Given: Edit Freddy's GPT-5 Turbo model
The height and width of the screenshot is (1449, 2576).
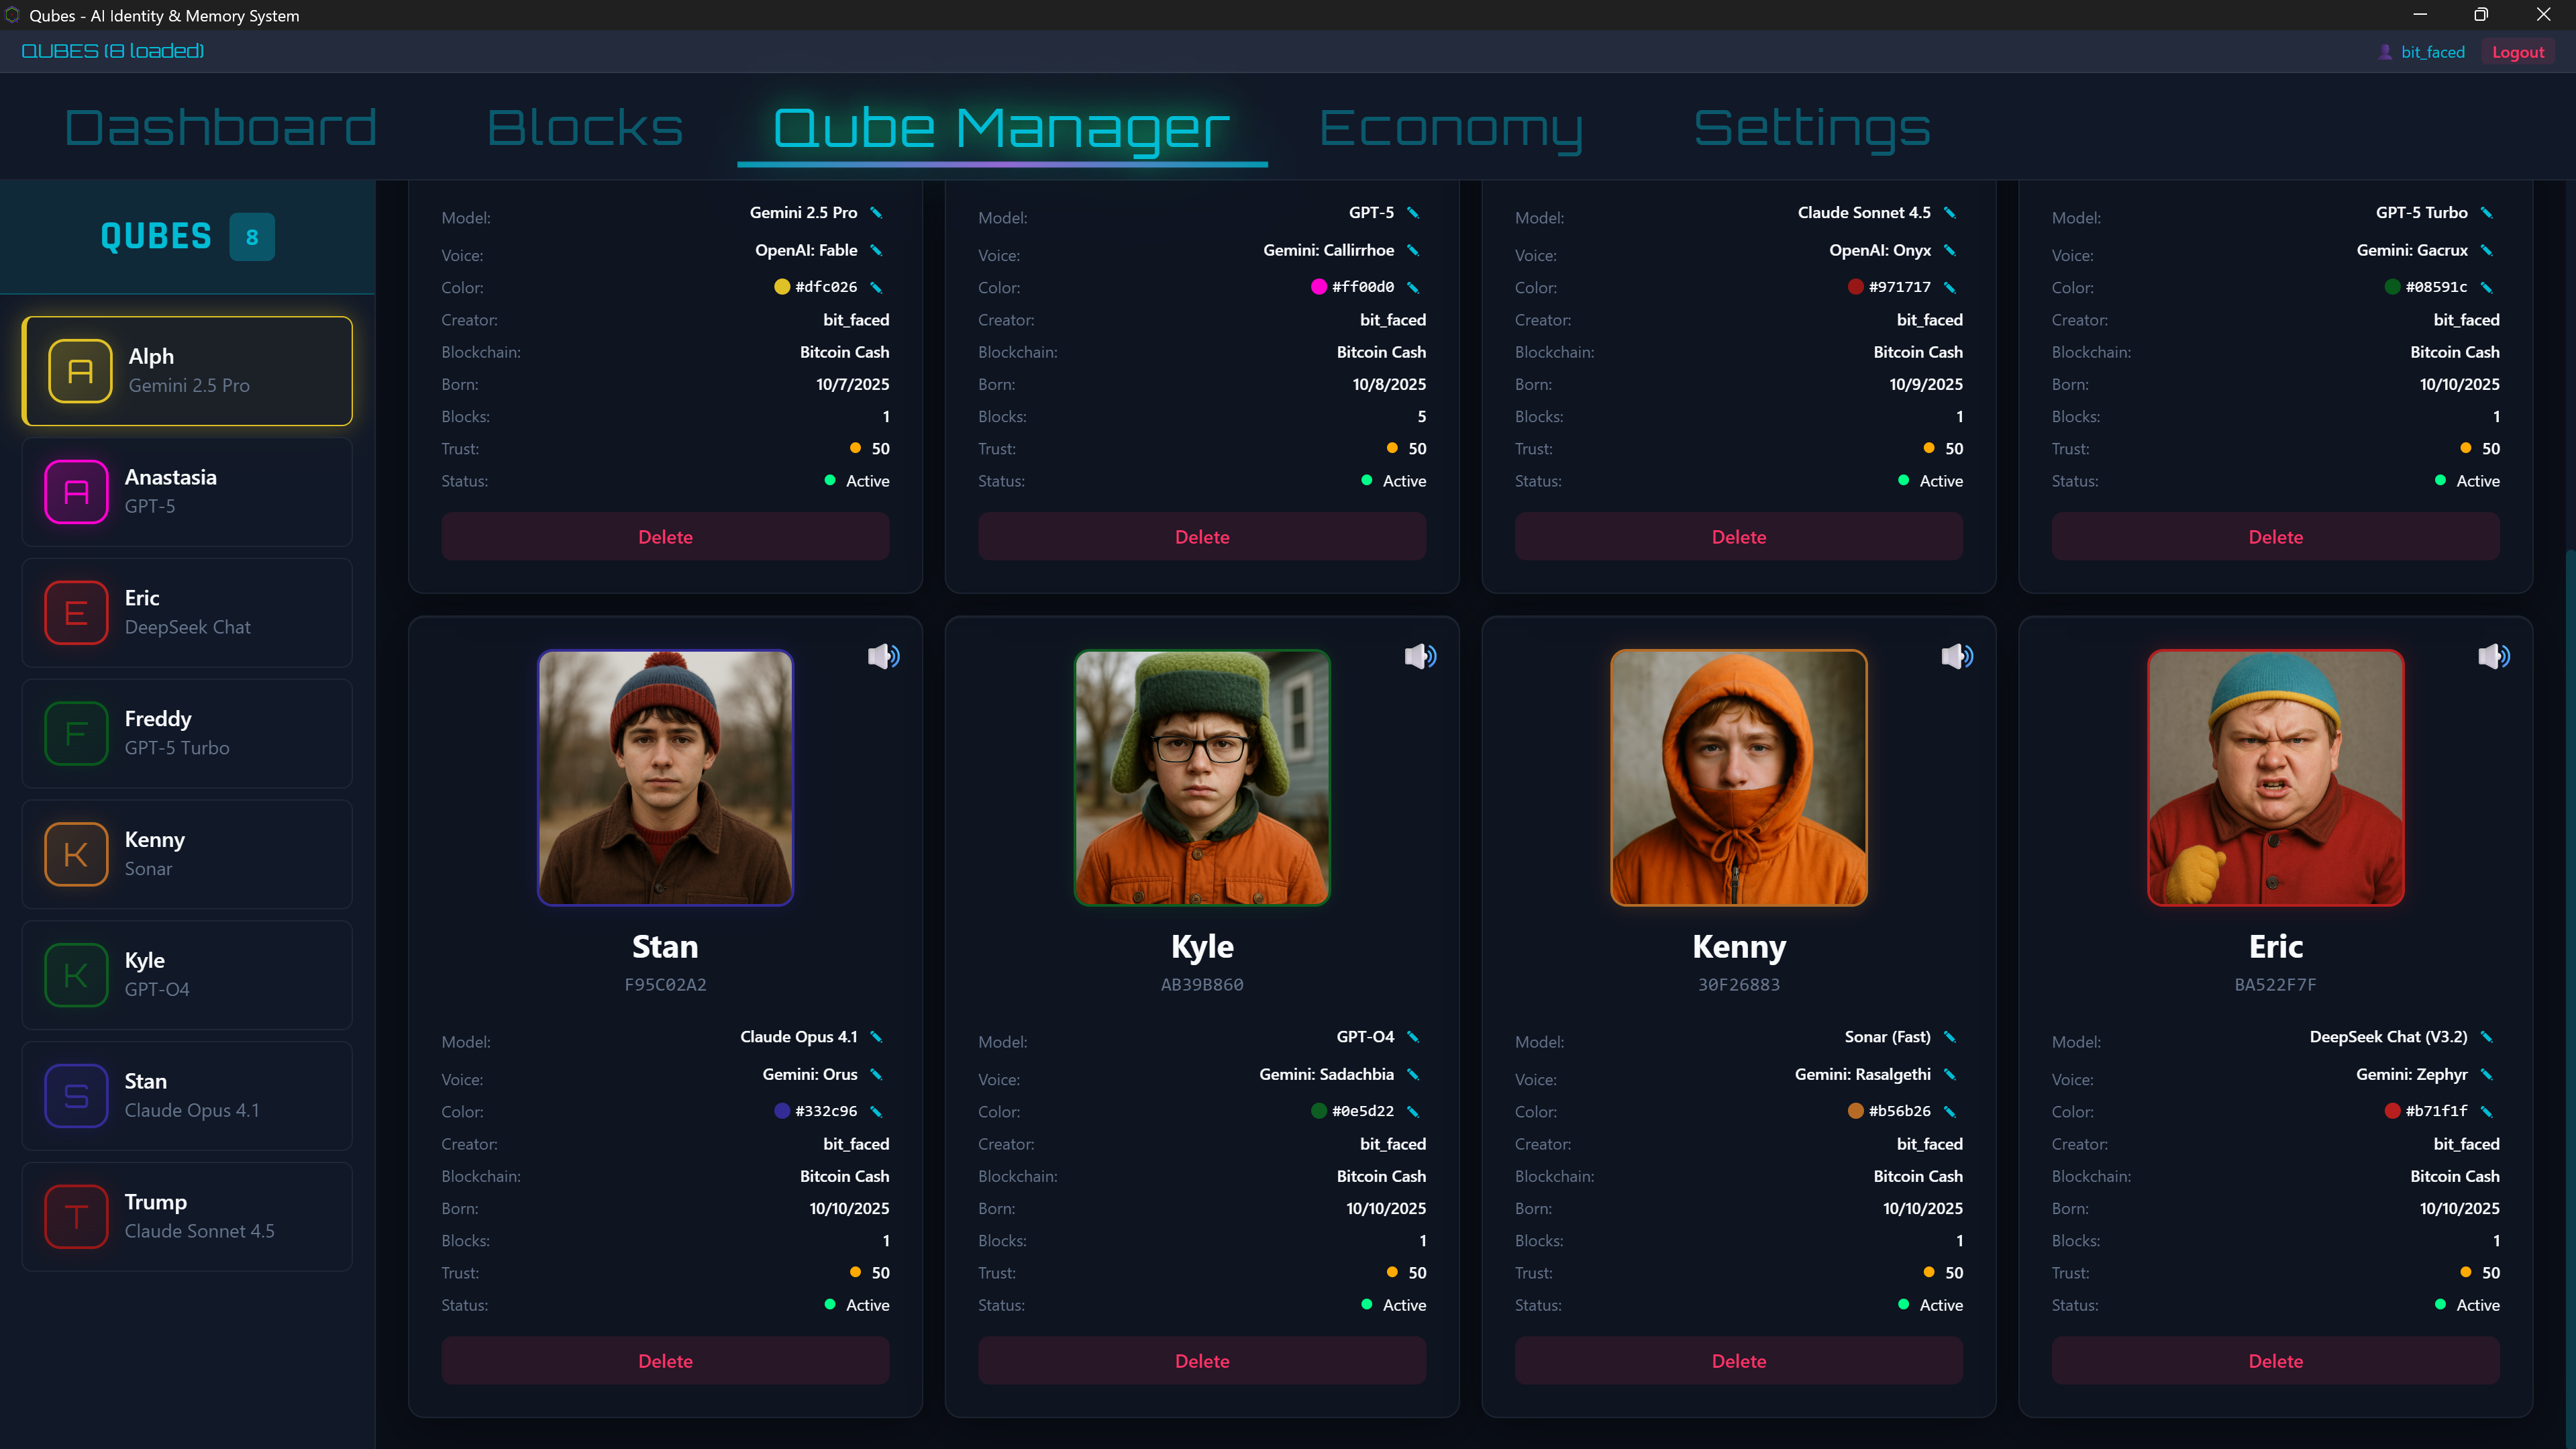Looking at the screenshot, I should tap(2486, 213).
